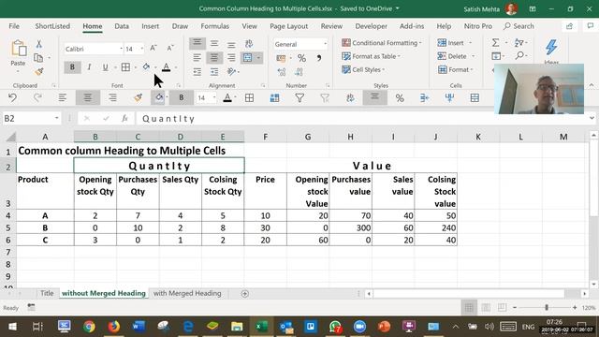Click the Name Box showing B2
599x337 pixels.
tap(31, 119)
